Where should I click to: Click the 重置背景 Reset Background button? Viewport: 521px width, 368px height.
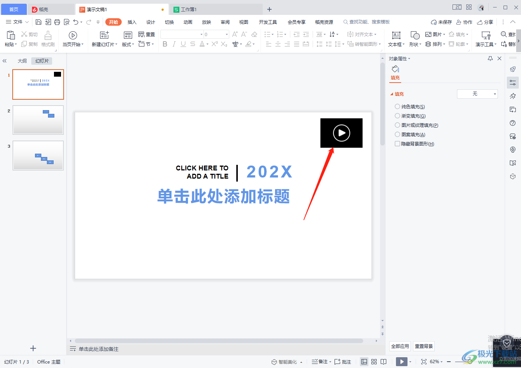(424, 346)
